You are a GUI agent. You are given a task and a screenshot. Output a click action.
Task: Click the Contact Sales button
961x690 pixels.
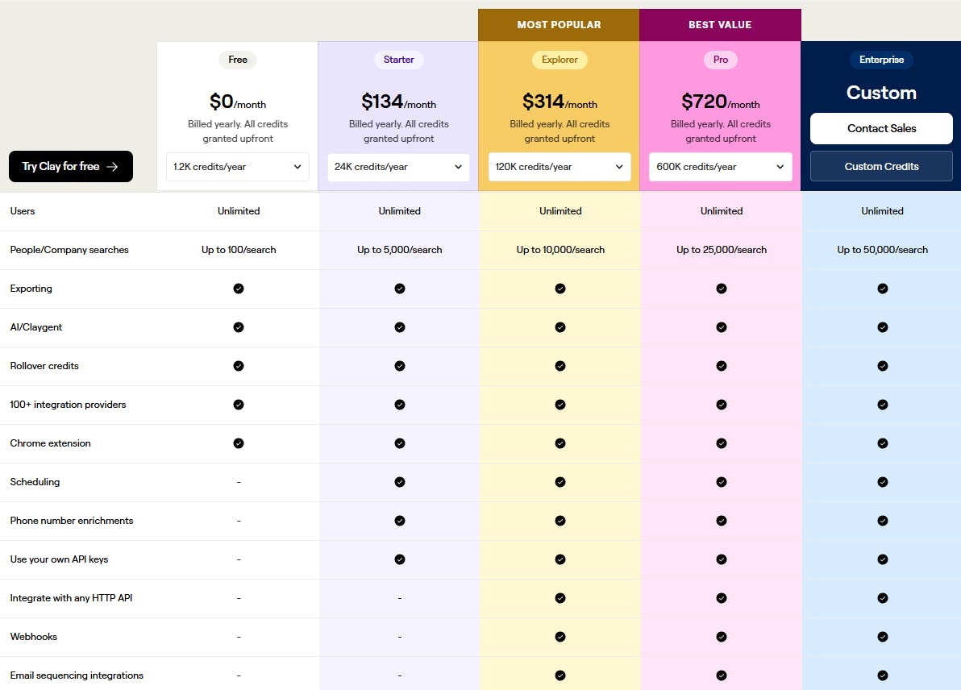881,128
